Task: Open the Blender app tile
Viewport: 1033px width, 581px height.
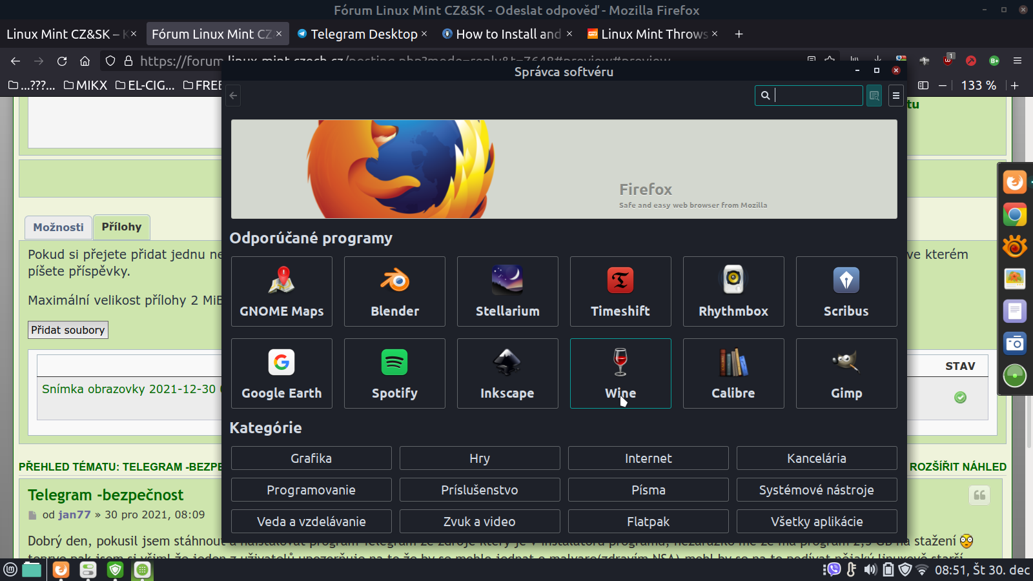Action: [x=394, y=291]
